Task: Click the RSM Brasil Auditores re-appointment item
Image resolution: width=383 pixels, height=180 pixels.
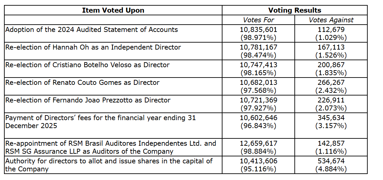Action: click(111, 147)
